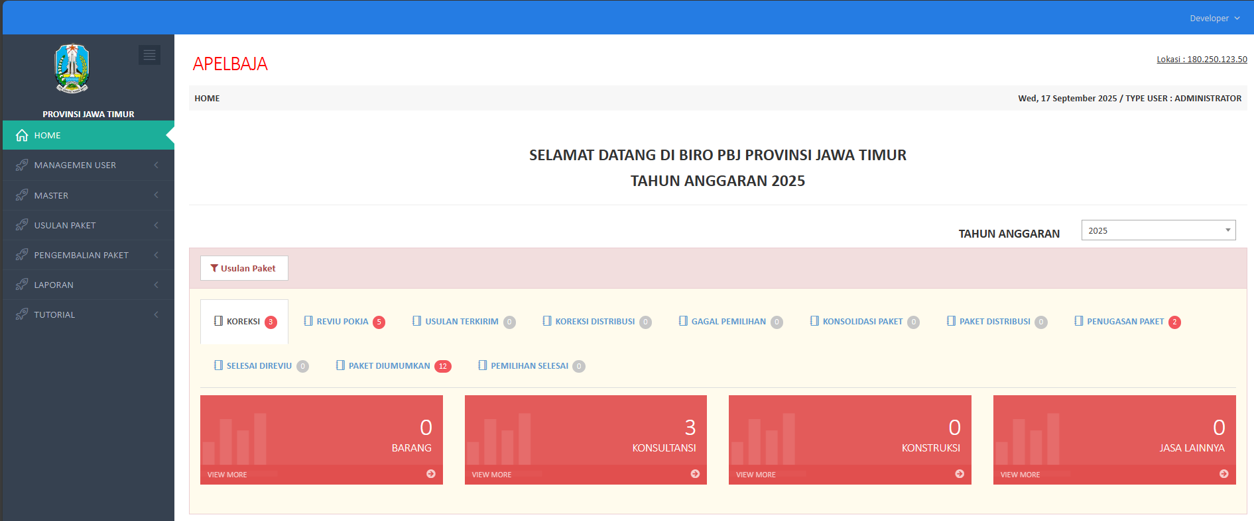Click View More on Barang card

227,475
